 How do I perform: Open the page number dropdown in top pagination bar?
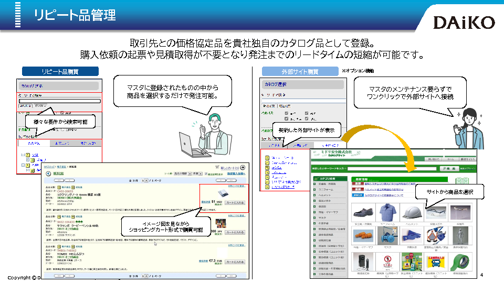(148, 180)
